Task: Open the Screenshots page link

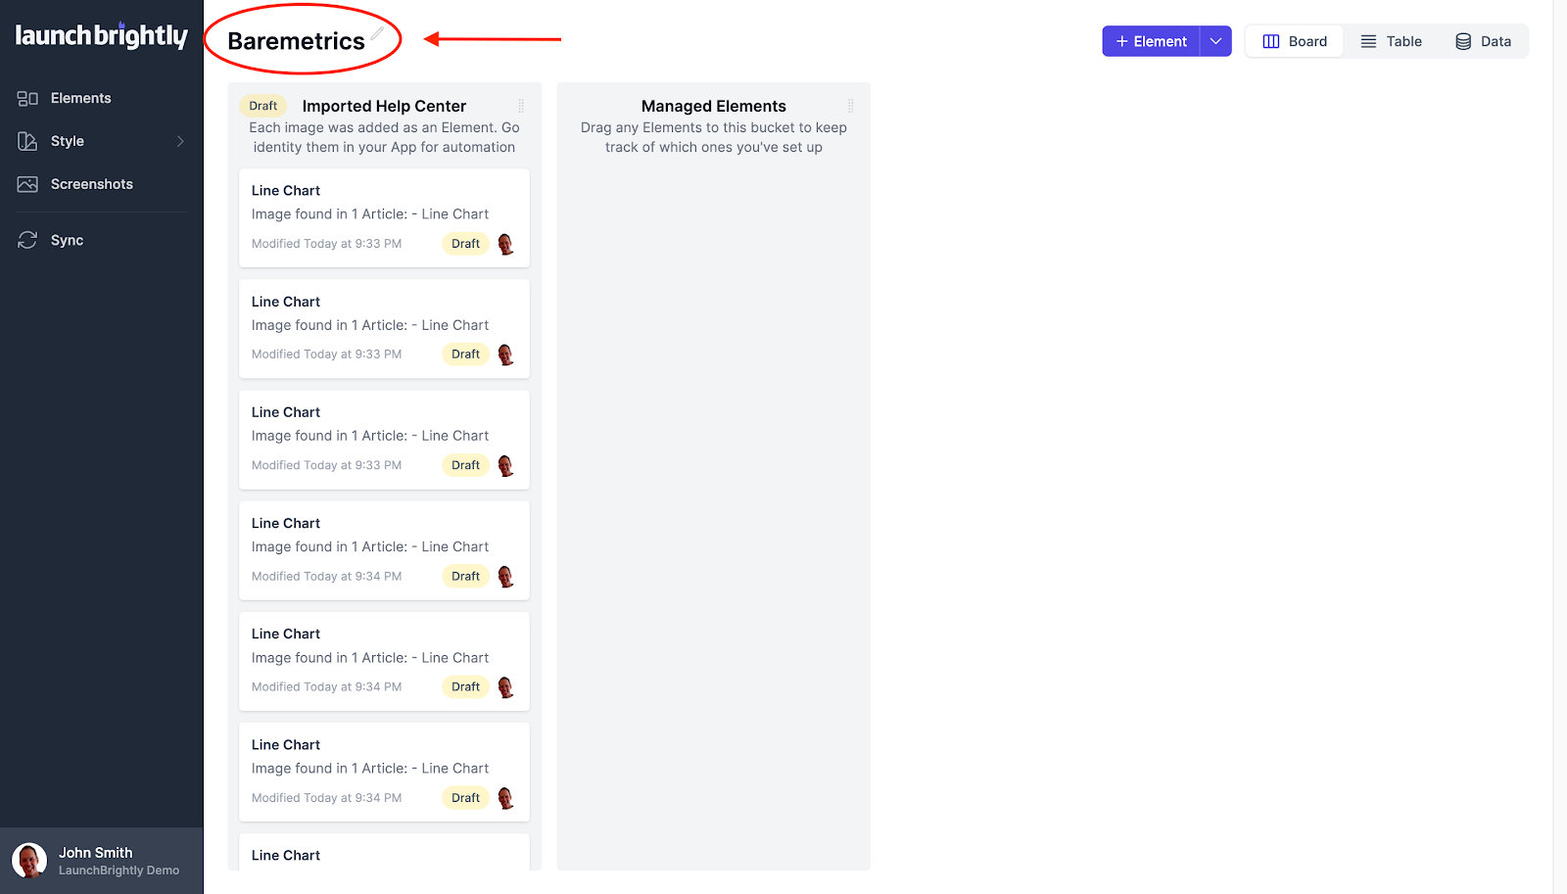Action: click(x=91, y=185)
